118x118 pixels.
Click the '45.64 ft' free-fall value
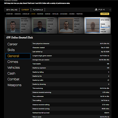[107, 113]
